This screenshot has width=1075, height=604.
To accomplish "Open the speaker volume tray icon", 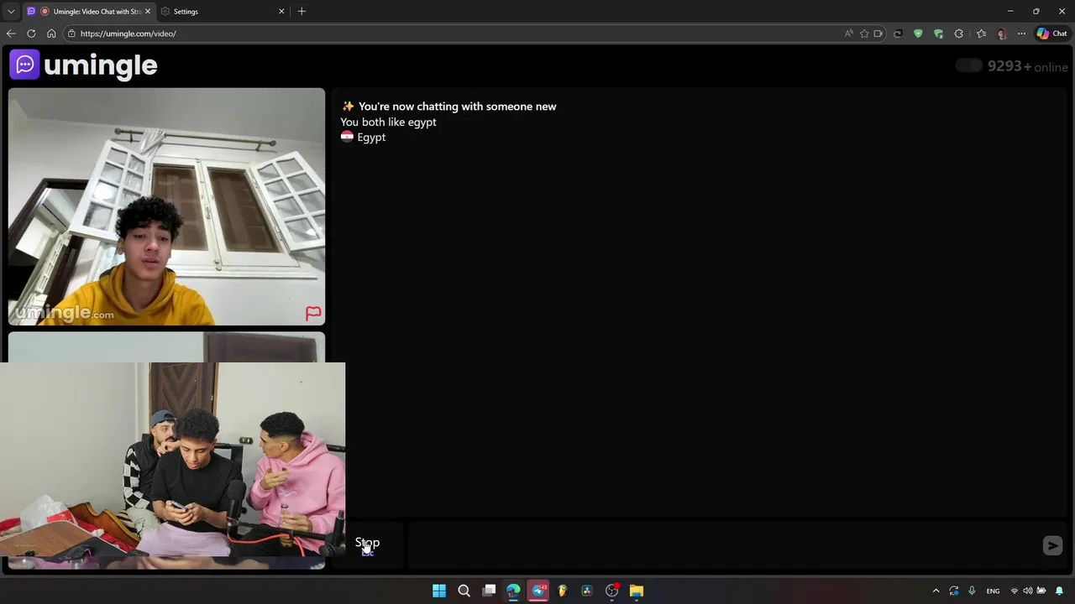I will point(1028,591).
